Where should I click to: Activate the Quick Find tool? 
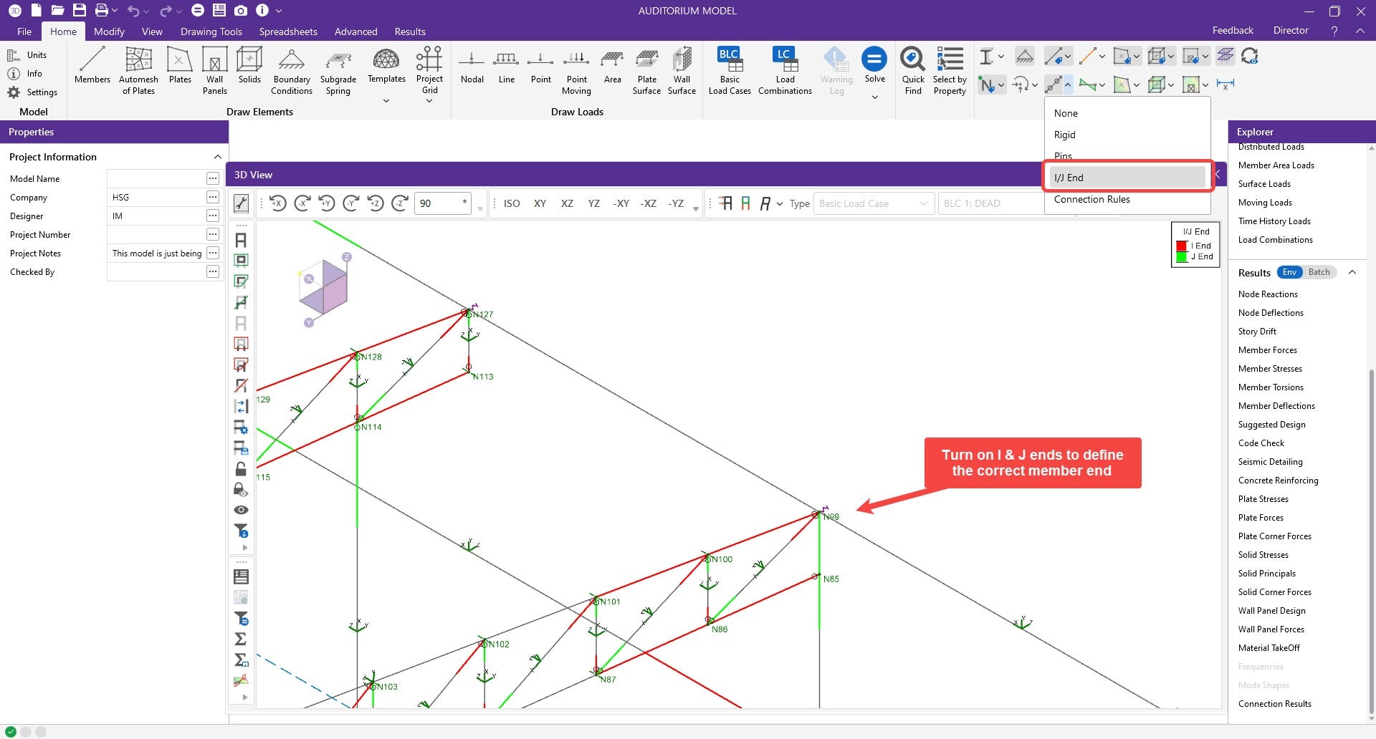(912, 68)
